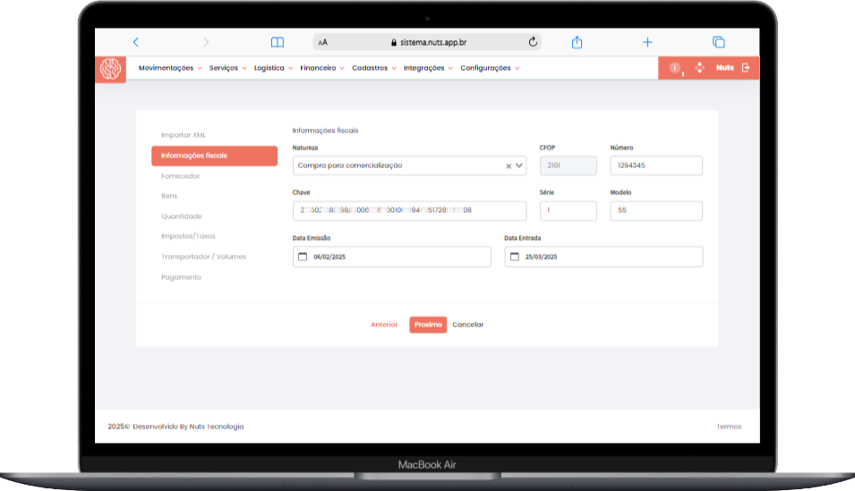Click the logout icon beside Nuts
The height and width of the screenshot is (491, 855).
coord(746,68)
